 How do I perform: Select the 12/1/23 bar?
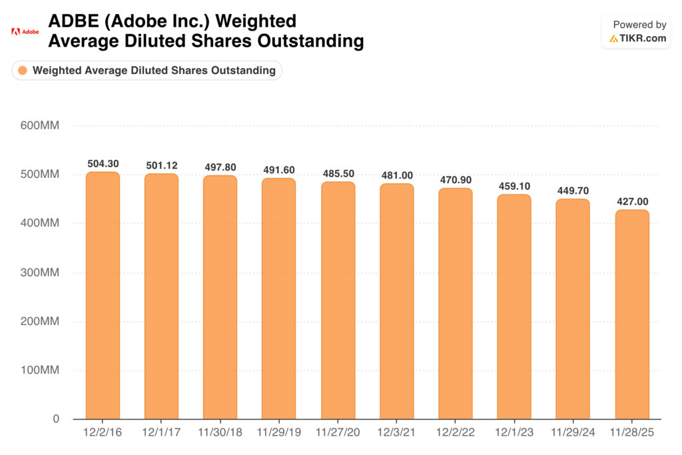click(514, 306)
